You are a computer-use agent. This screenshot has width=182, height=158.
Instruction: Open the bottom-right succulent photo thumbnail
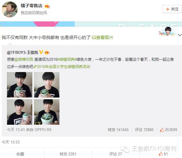click(x=47, y=112)
